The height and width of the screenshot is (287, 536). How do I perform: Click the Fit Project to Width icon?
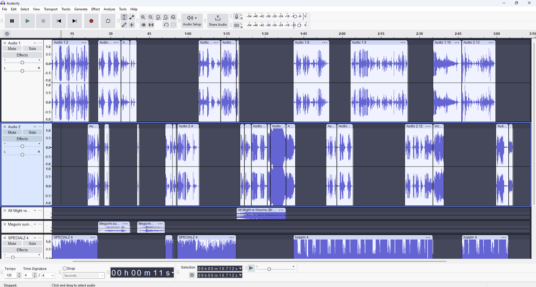click(166, 17)
